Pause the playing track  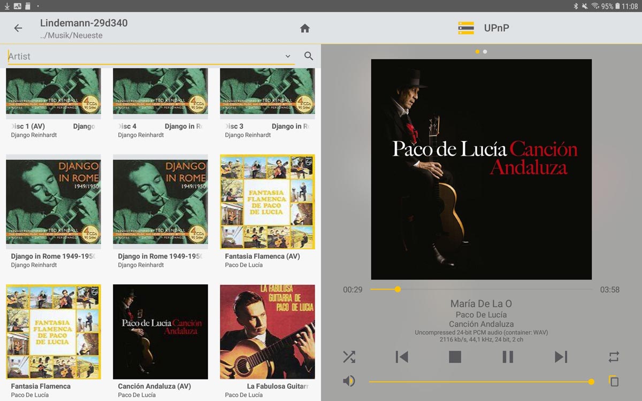(508, 357)
